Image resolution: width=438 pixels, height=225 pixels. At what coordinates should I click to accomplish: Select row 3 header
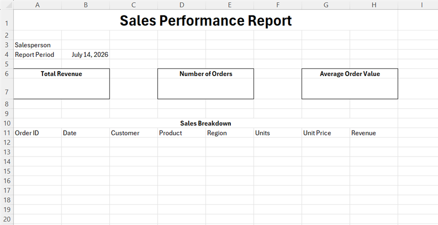7,45
